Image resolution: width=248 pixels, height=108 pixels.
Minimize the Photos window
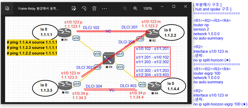[162, 6]
